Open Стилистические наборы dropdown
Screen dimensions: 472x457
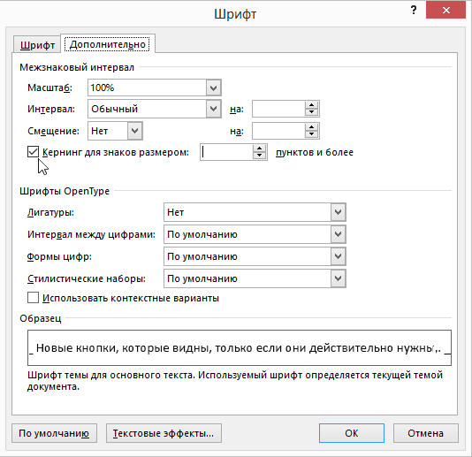pyautogui.click(x=338, y=278)
